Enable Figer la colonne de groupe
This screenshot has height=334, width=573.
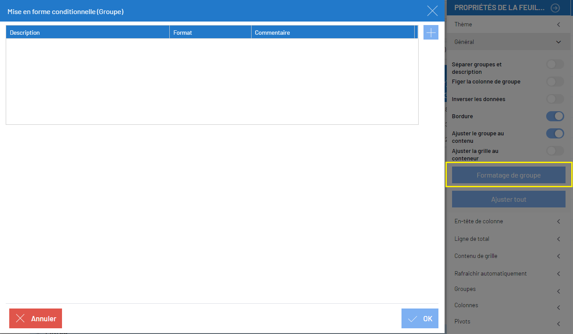555,82
